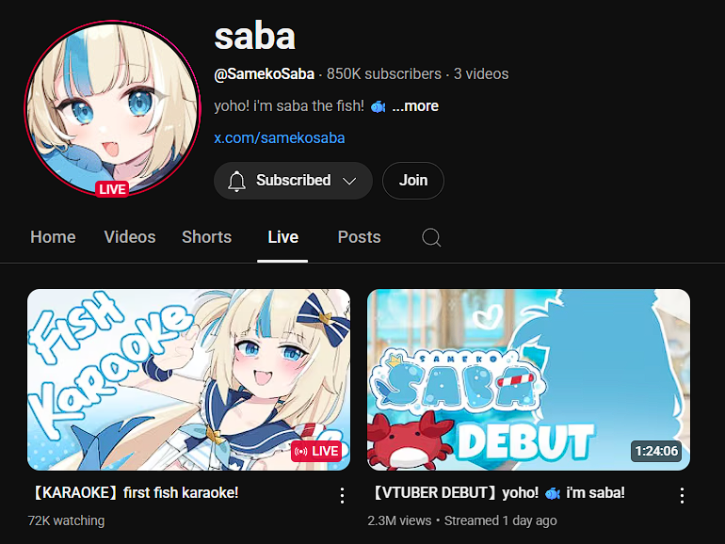Toggle the Subscribed button
The height and width of the screenshot is (544, 725).
[x=293, y=181]
